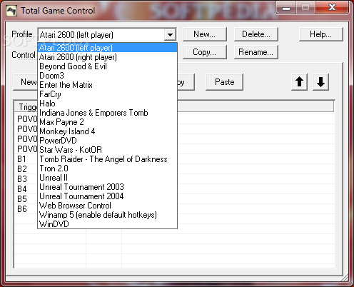Select Atari 2600 (left player) in list
The width and height of the screenshot is (354, 287).
(x=107, y=48)
